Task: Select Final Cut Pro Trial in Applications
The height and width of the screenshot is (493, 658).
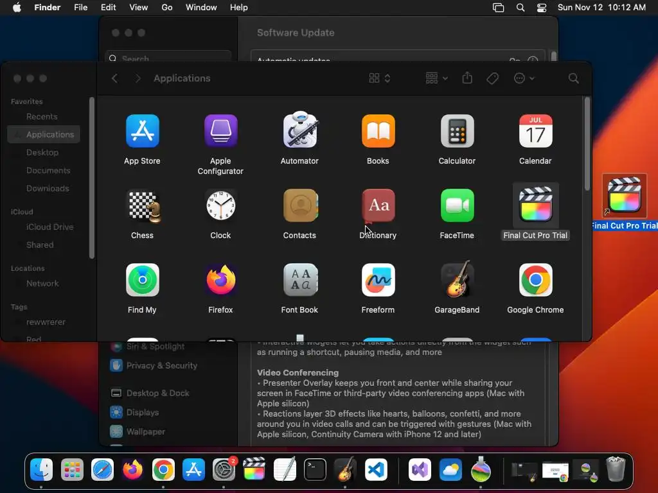Action: pos(535,205)
